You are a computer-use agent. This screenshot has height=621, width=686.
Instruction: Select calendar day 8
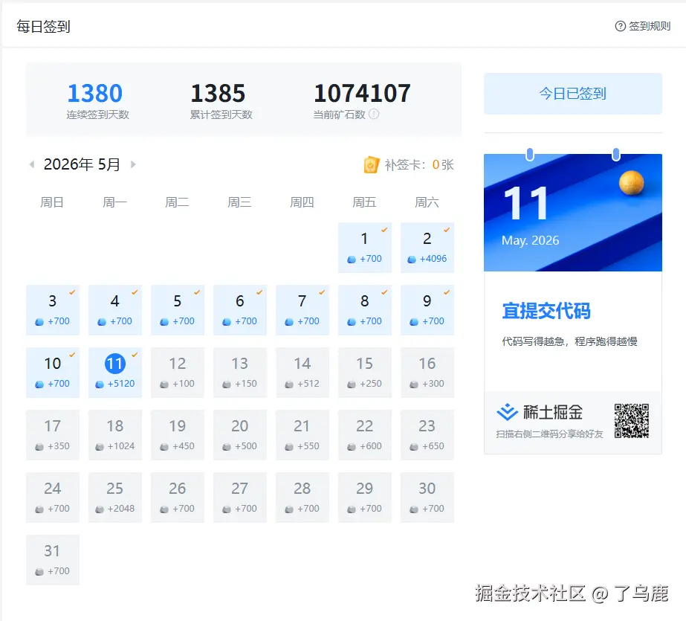pyautogui.click(x=365, y=310)
